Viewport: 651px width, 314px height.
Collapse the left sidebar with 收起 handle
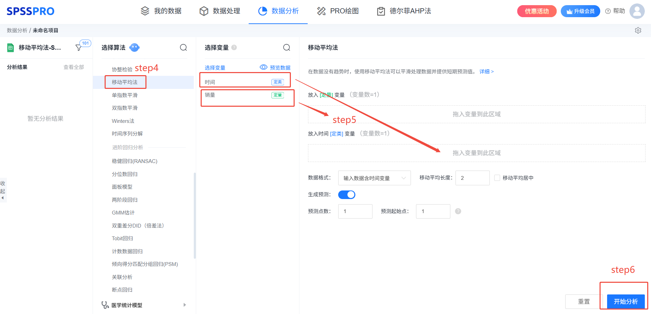(3, 190)
